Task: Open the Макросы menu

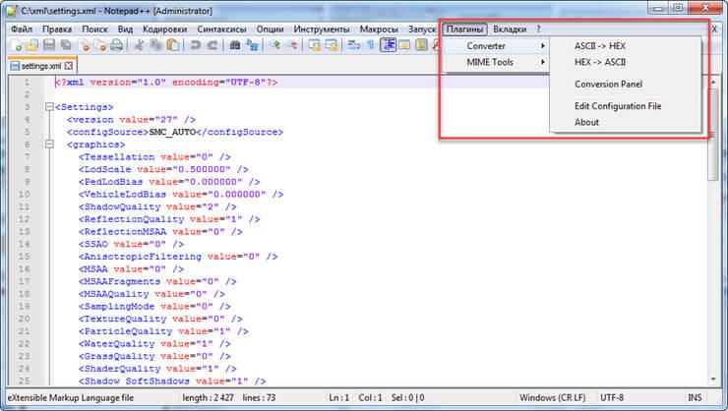Action: coord(379,29)
